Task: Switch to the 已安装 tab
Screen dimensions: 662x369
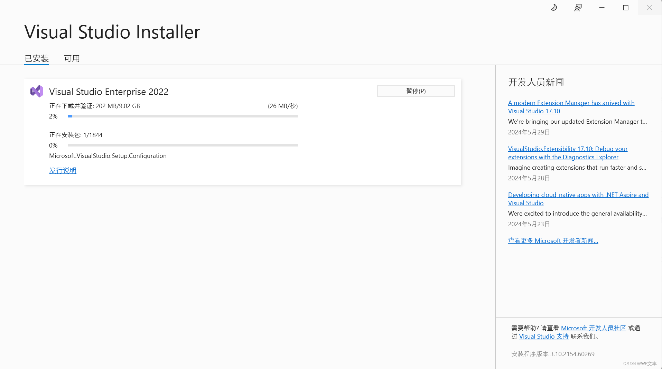Action: [x=37, y=58]
